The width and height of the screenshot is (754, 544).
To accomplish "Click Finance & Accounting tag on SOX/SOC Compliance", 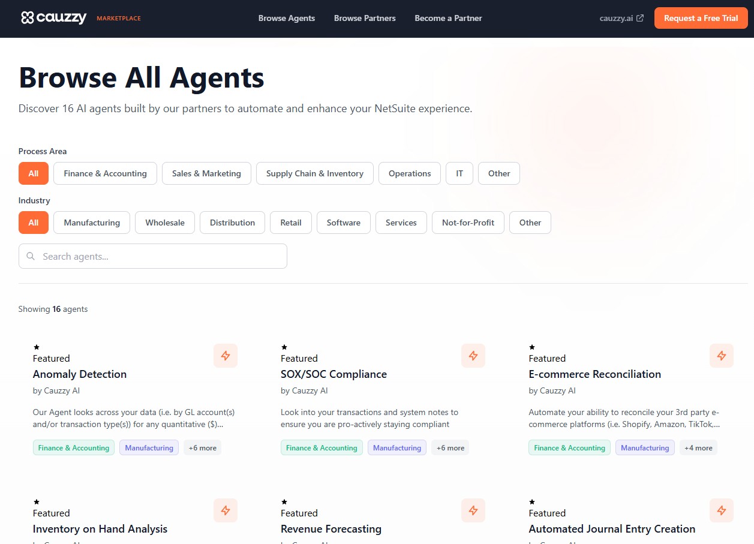I will (x=322, y=447).
